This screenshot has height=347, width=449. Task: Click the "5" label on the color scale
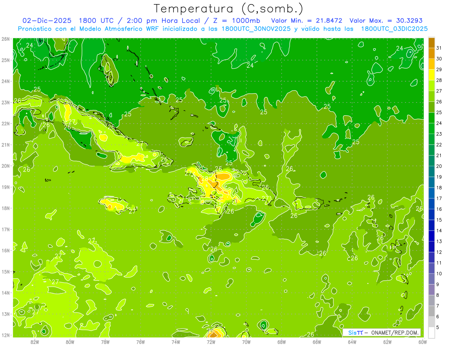[438, 328]
